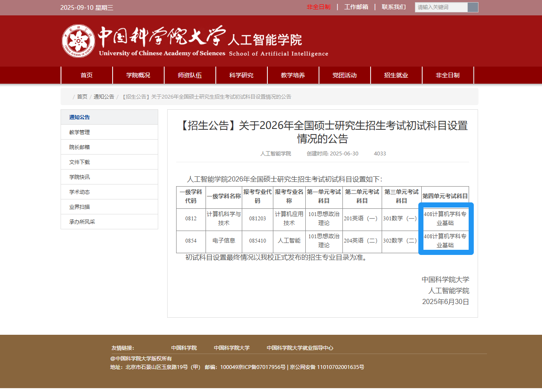Screen dimensions: 542x389
Task: Click the 联系我们 link
Action: tap(394, 7)
